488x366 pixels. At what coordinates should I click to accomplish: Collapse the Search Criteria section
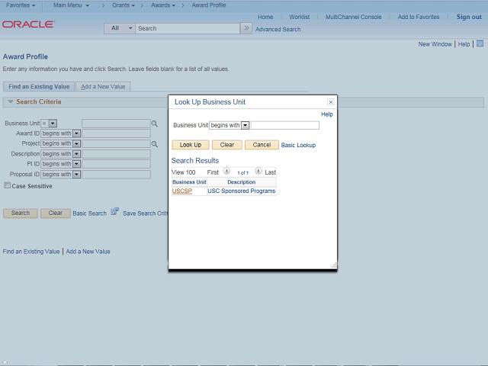coord(11,101)
